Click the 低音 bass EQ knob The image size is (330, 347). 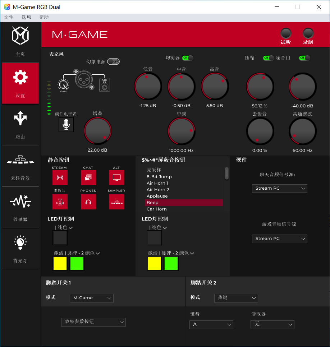coord(148,86)
